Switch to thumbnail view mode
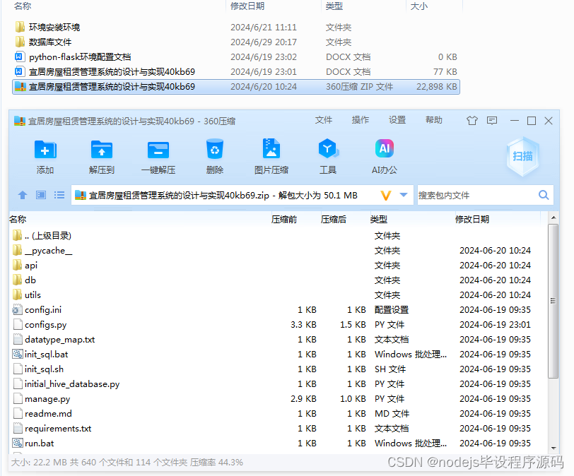The height and width of the screenshot is (476, 574). [40, 195]
